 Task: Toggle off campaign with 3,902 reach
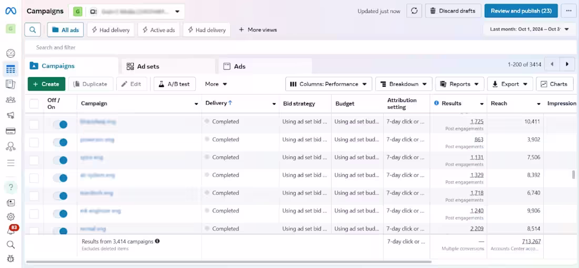60,142
